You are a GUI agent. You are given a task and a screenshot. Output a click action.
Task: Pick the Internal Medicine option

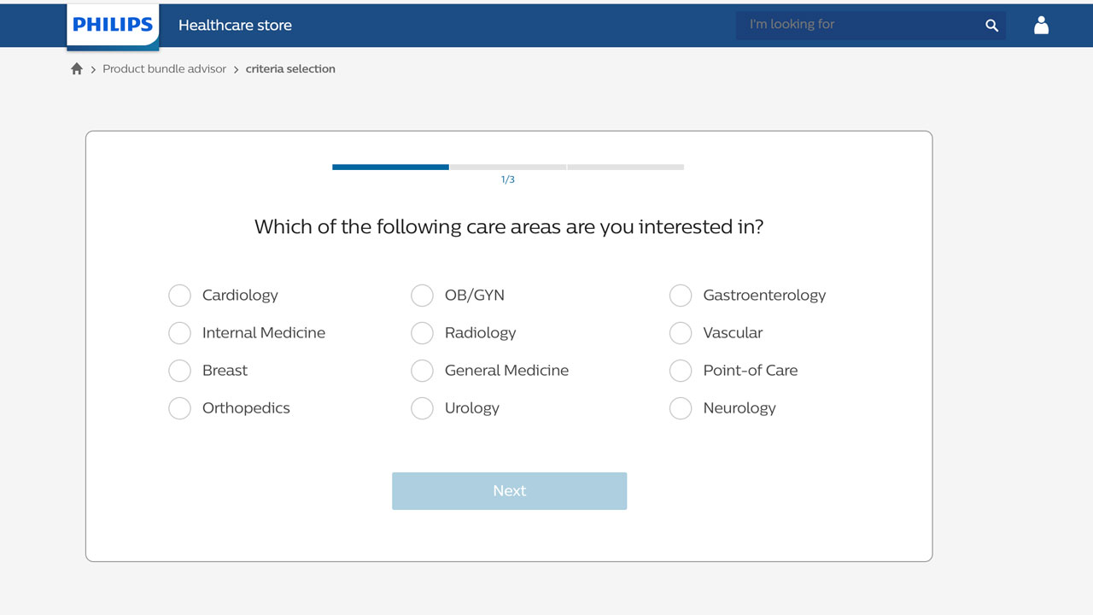coord(179,333)
